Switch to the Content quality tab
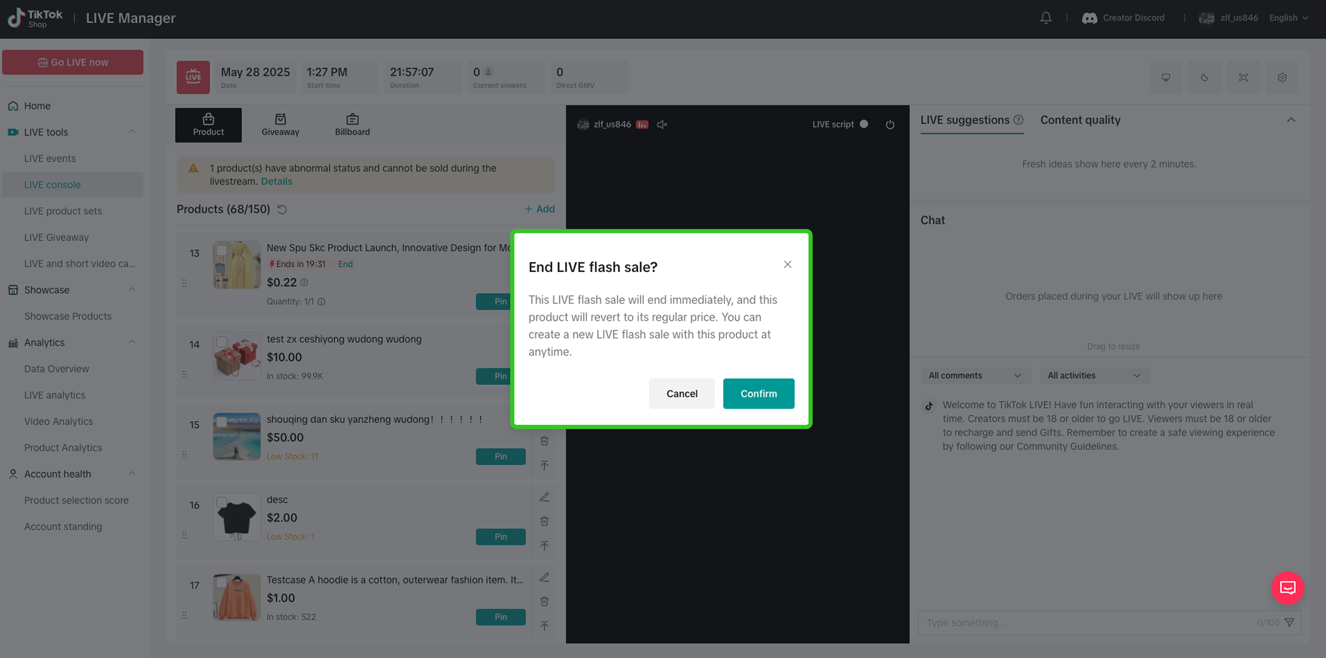The width and height of the screenshot is (1326, 658). coord(1080,120)
